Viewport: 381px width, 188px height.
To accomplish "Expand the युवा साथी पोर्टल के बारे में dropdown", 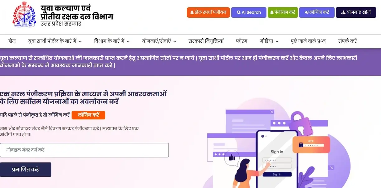I will (55, 41).
